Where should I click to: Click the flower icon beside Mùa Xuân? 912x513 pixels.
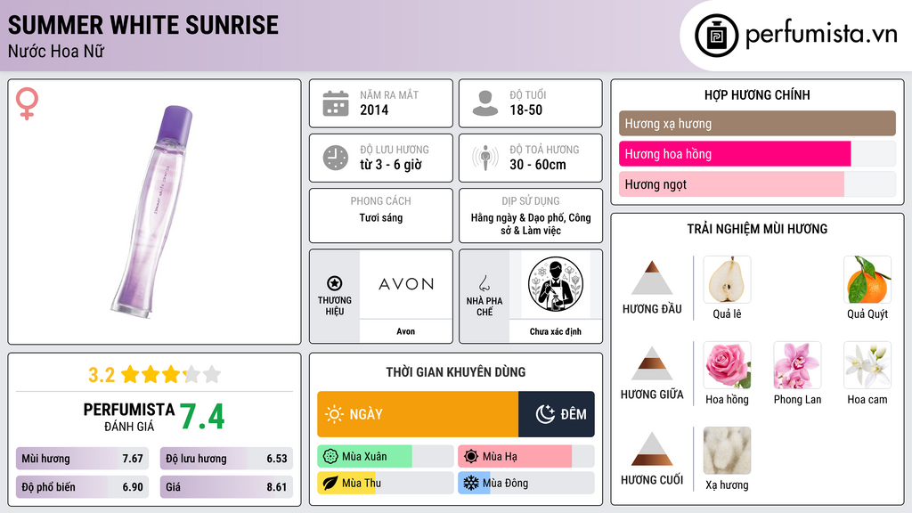click(330, 457)
